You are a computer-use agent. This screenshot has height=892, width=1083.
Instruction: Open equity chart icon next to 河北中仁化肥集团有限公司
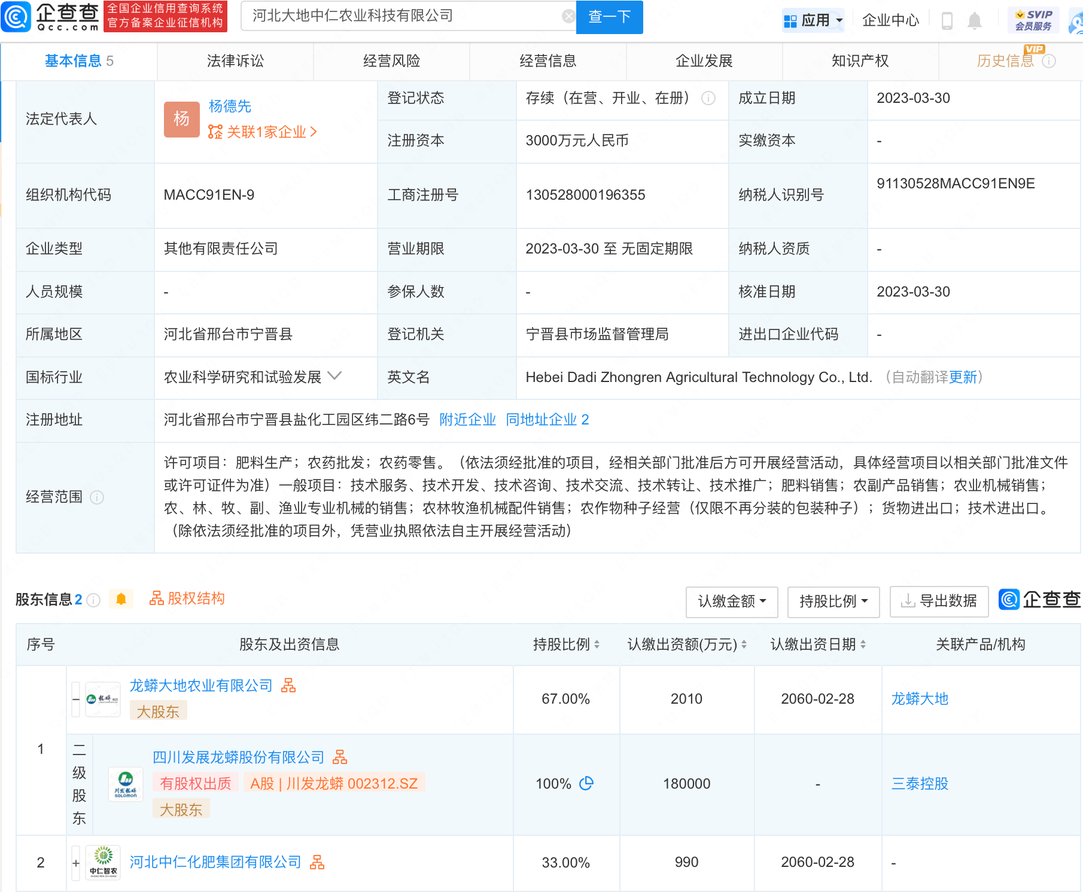click(x=317, y=862)
